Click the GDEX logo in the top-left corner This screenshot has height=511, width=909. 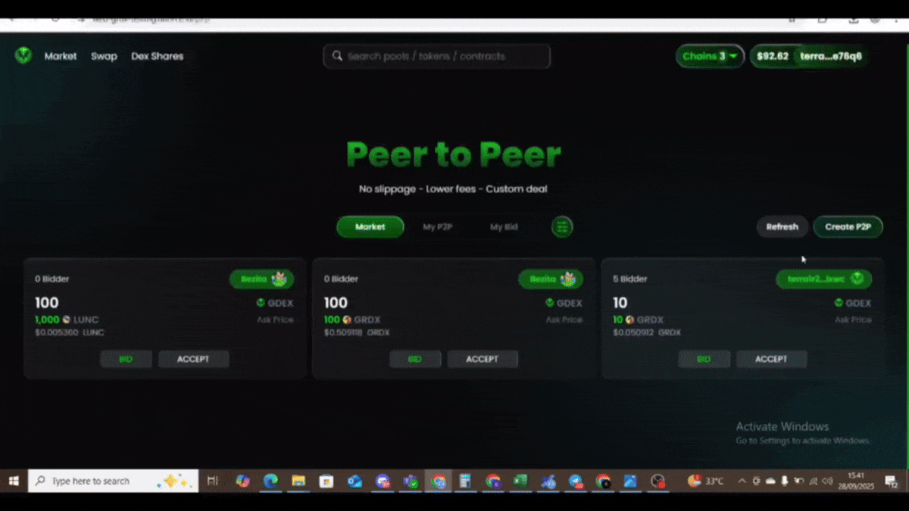[x=22, y=55]
